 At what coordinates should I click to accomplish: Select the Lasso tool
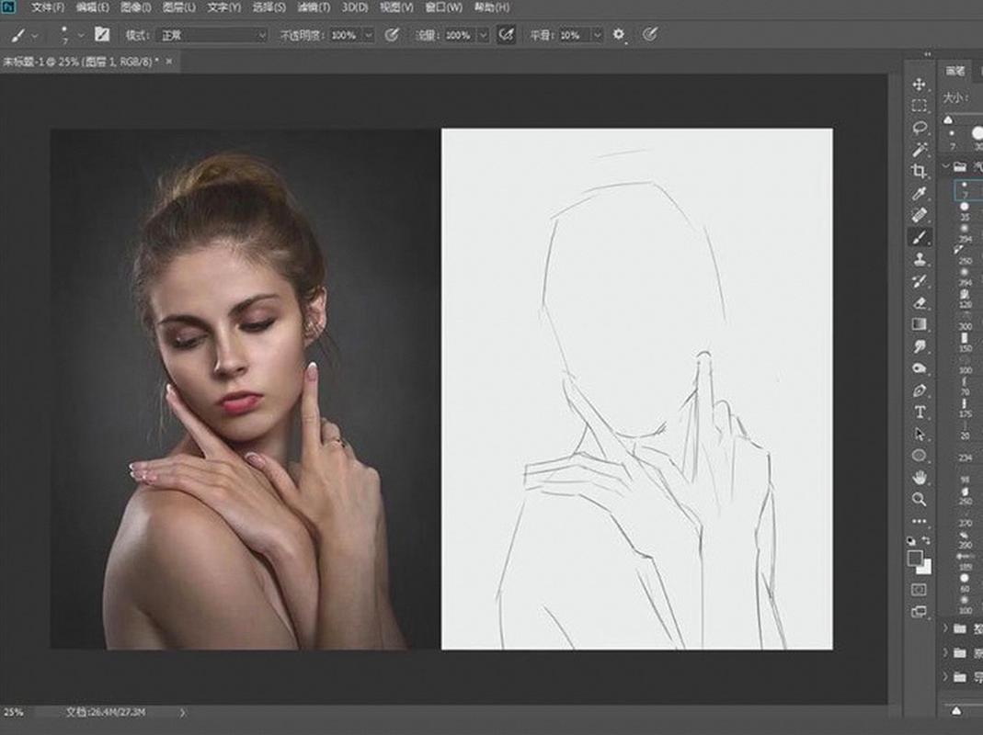coord(919,128)
